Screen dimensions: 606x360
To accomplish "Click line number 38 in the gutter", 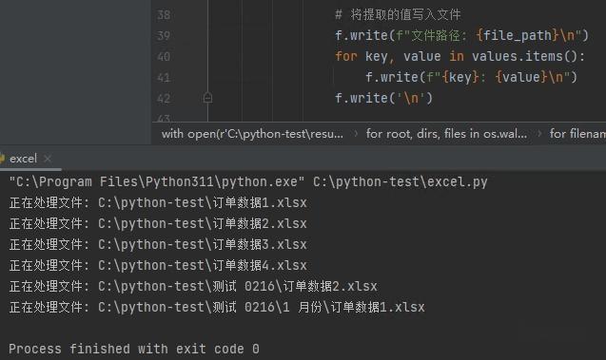I will (164, 15).
